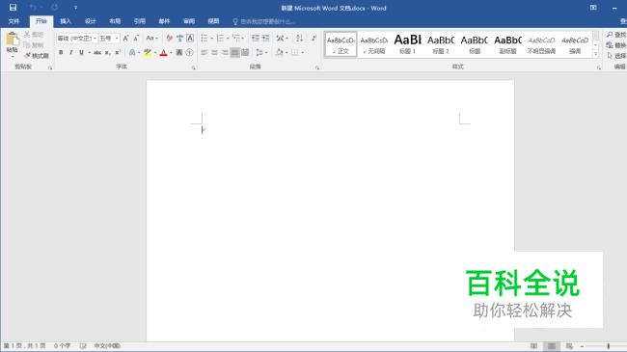This screenshot has width=627, height=352.
Task: Open the View ribbon tab
Action: (213, 21)
